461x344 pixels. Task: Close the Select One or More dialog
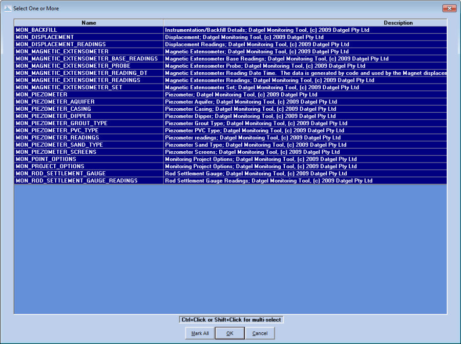tap(449, 8)
